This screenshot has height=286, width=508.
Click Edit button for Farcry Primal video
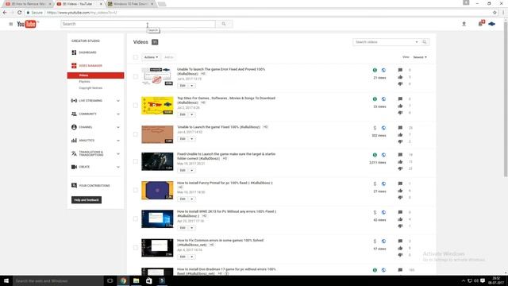(183, 199)
